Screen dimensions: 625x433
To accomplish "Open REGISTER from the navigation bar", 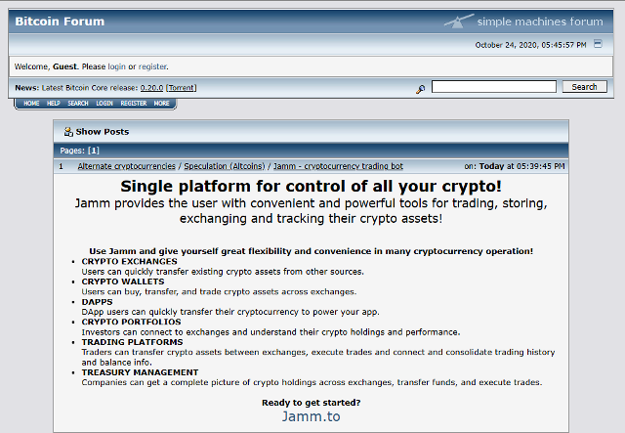I will (134, 103).
